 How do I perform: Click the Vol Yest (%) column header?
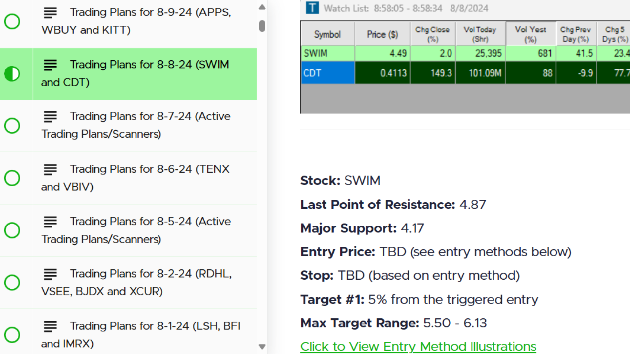pos(531,34)
